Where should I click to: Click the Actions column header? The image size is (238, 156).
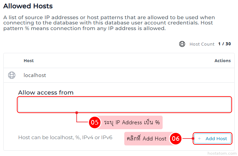pos(222,60)
